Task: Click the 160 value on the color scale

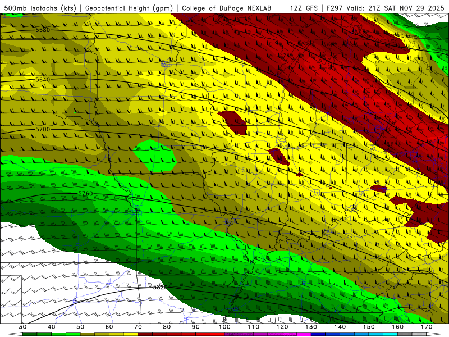Action: click(398, 327)
